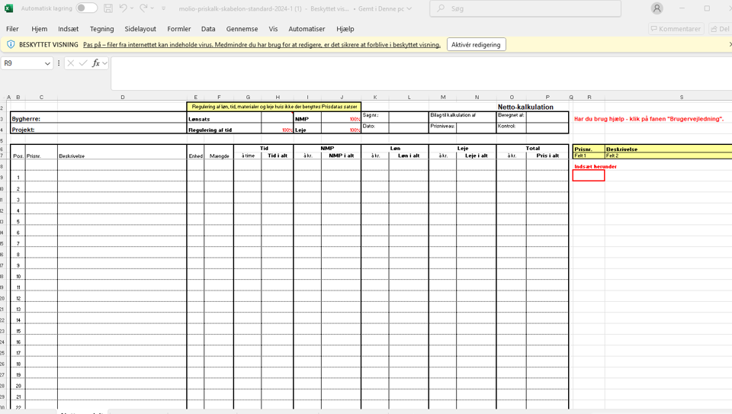Click the Save icon in title bar

point(108,8)
